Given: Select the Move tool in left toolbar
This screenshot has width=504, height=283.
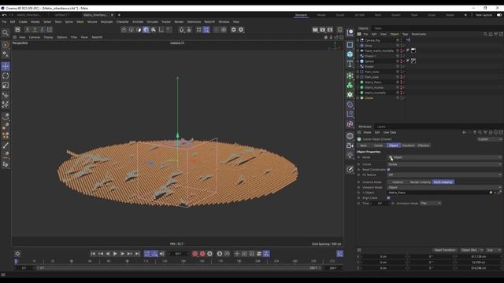Looking at the screenshot, I should pyautogui.click(x=6, y=66).
